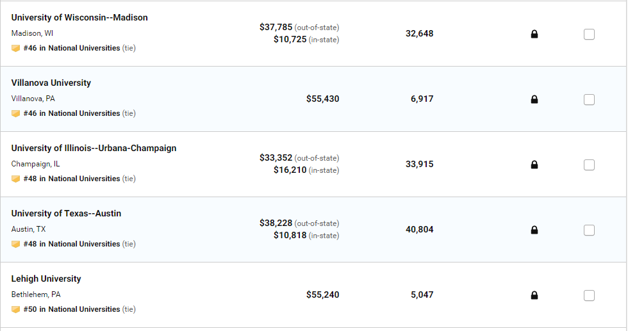Click the lock icon for University of Texas--Austin
The image size is (628, 331).
point(534,230)
